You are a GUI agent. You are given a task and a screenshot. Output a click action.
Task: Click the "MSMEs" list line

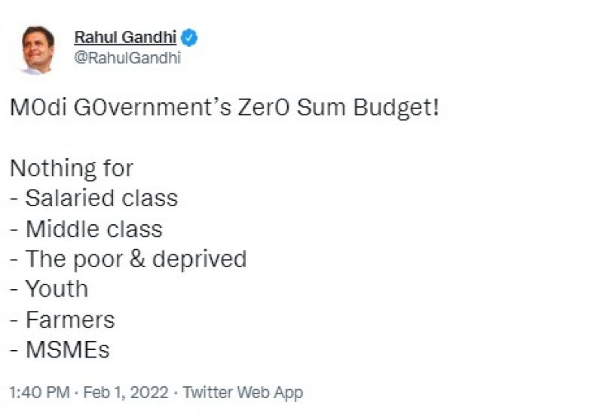coord(67,350)
